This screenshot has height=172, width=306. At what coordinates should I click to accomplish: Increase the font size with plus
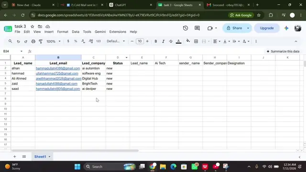click(x=147, y=41)
